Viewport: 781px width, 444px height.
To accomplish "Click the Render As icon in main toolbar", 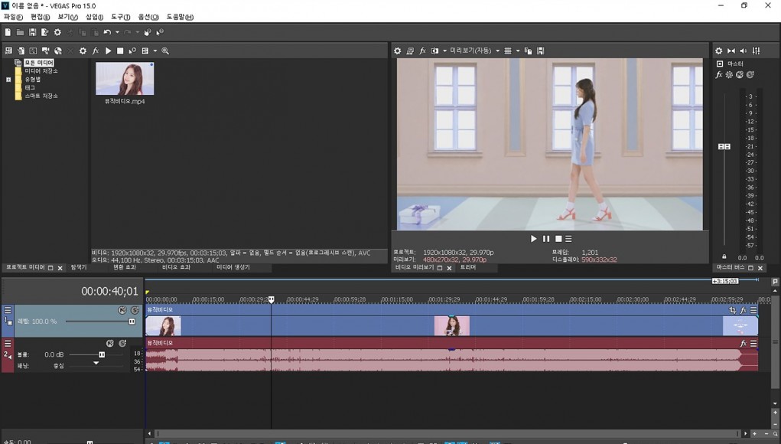I will click(x=45, y=32).
